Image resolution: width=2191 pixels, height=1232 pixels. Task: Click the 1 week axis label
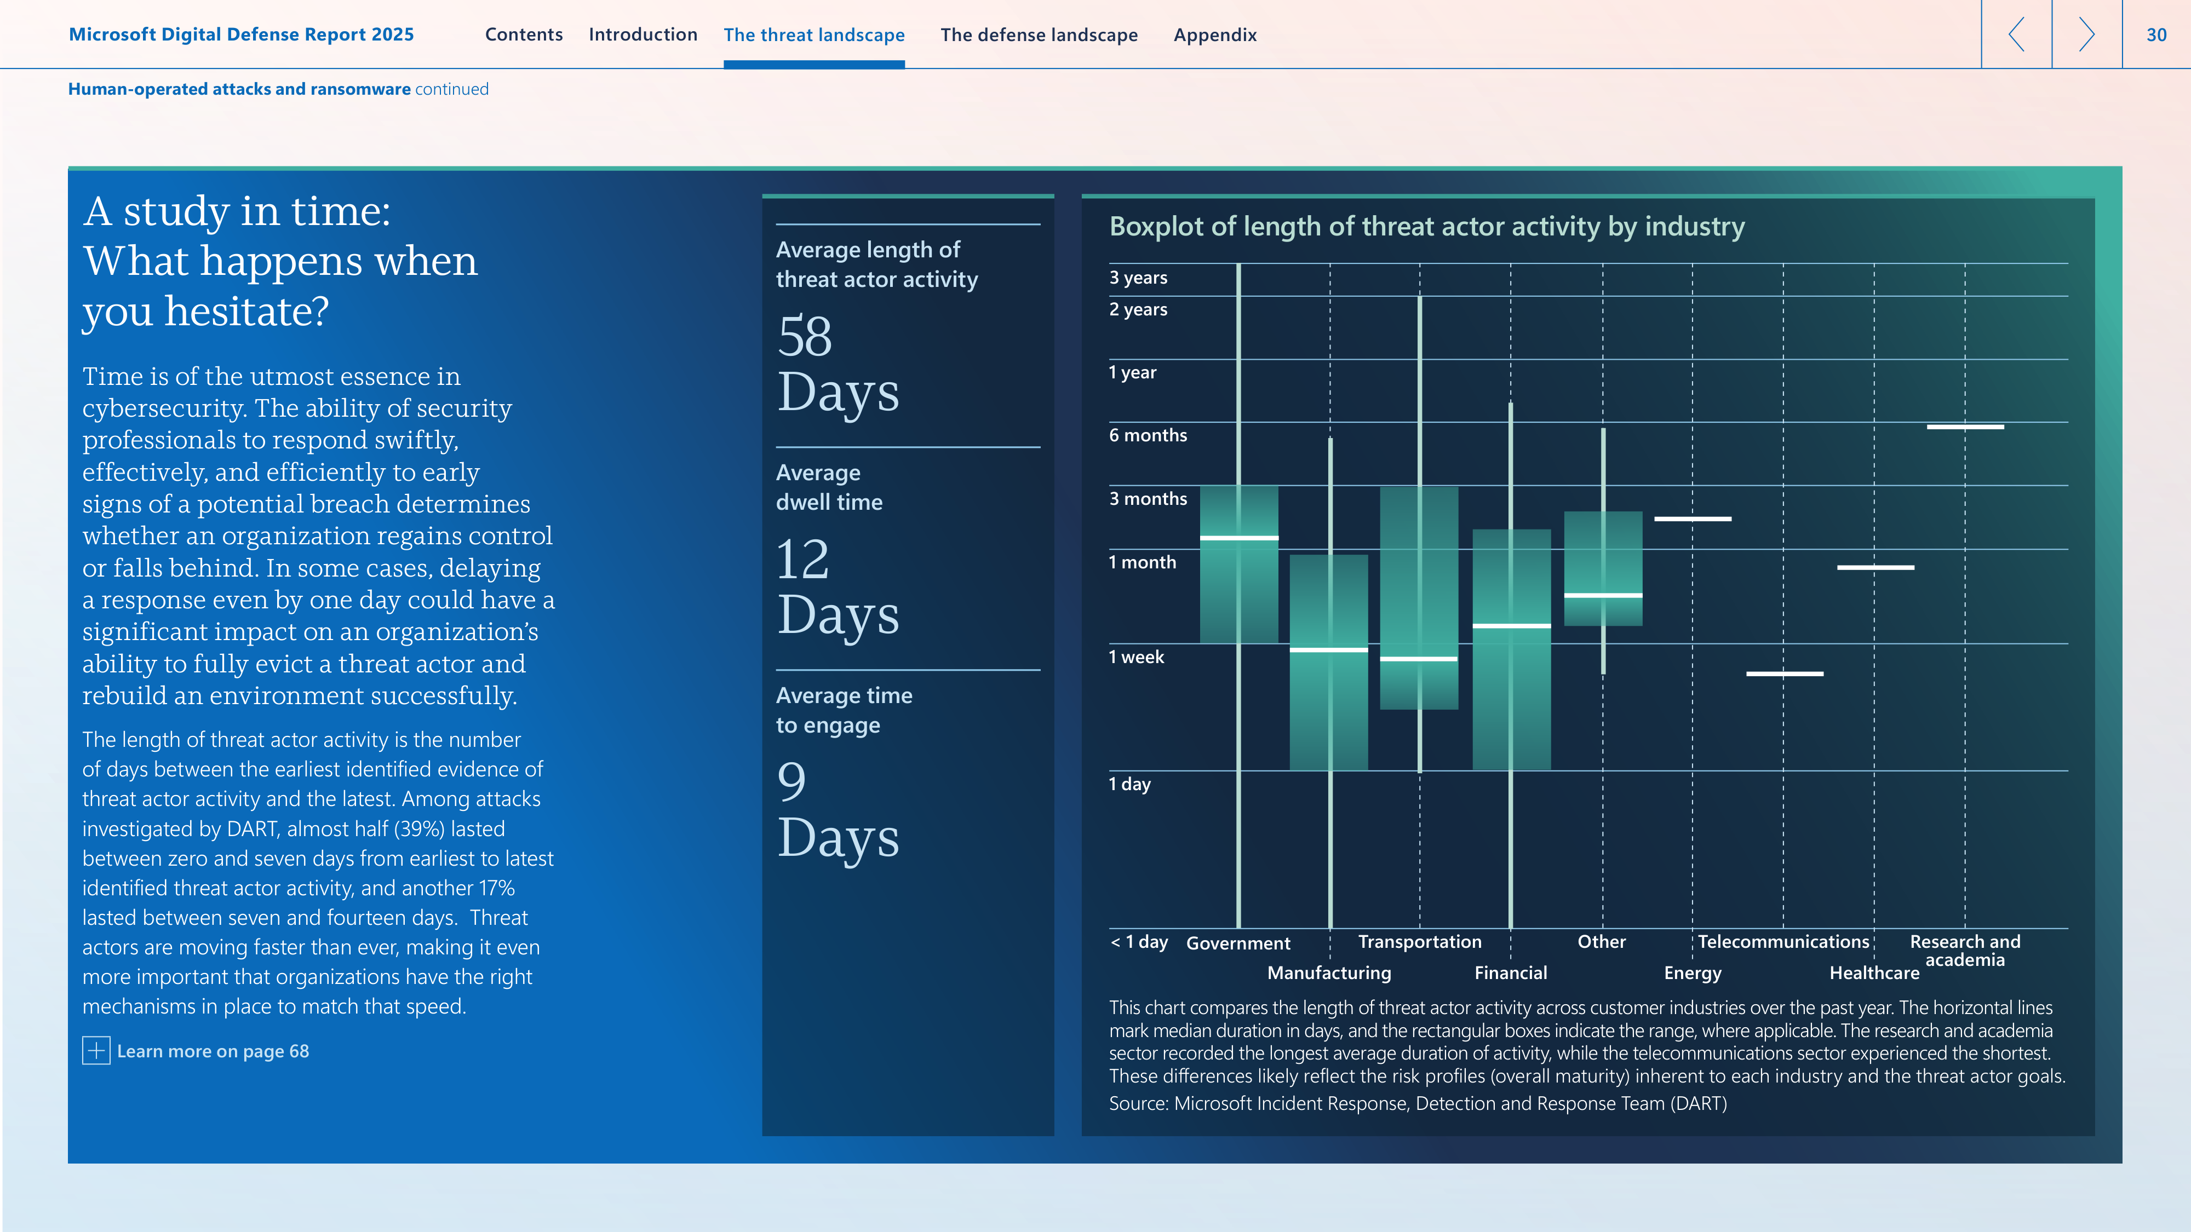point(1137,657)
